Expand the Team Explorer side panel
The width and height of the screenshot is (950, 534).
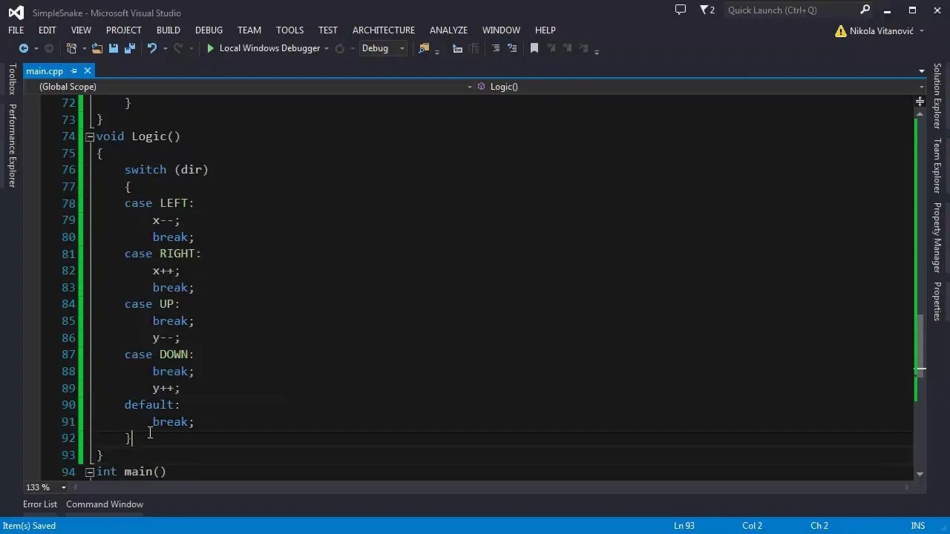pyautogui.click(x=937, y=166)
